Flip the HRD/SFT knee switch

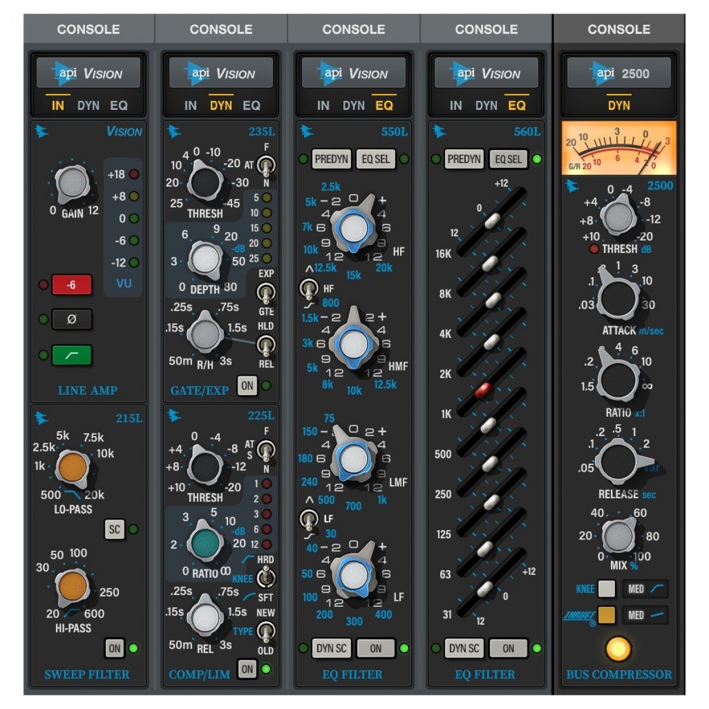266,578
